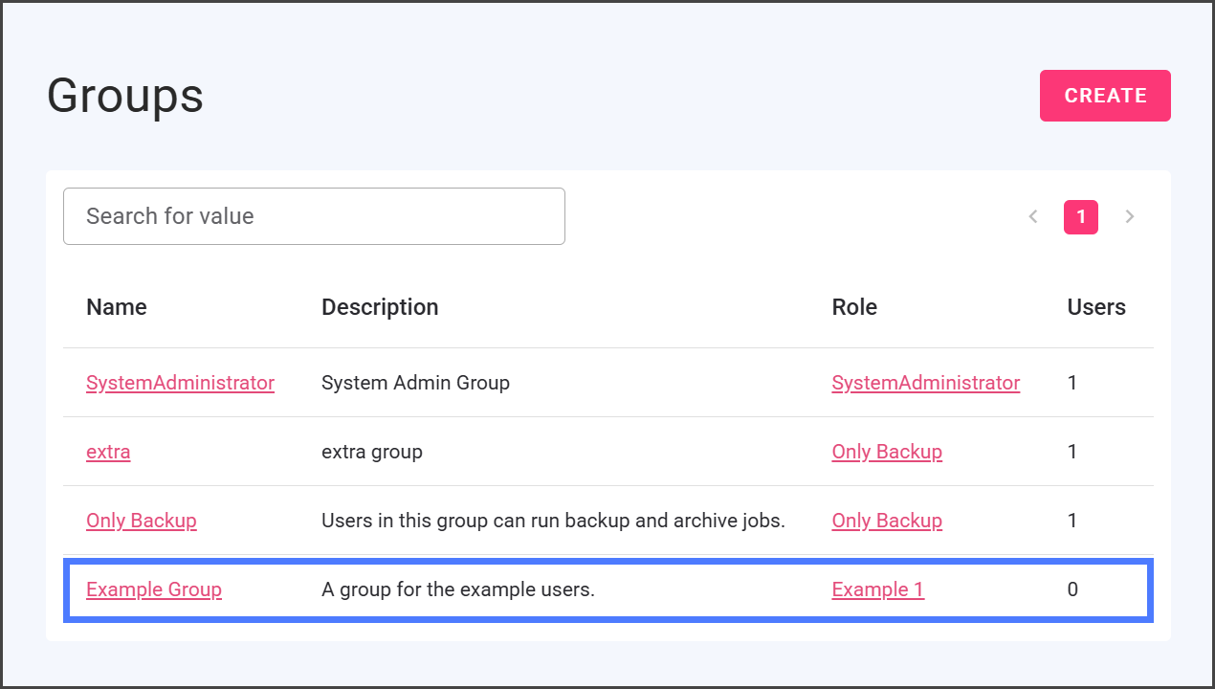Open the Example Group link
The image size is (1215, 689).
pyautogui.click(x=154, y=589)
